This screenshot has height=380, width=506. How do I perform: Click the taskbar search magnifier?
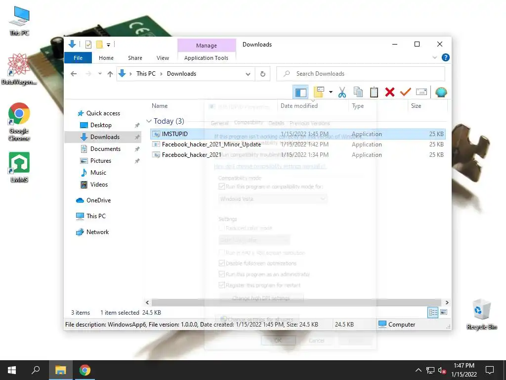36,370
